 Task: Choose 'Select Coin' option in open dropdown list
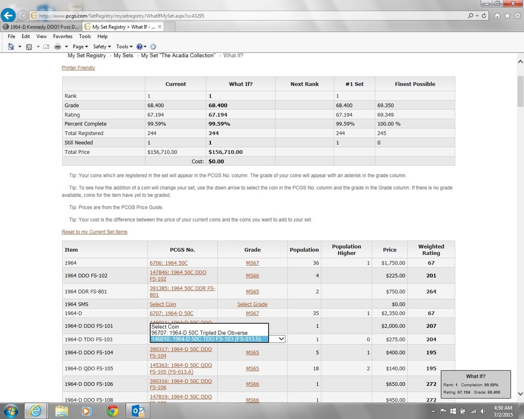pos(209,327)
